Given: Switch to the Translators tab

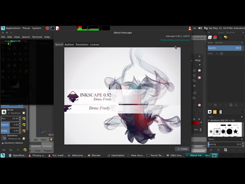Looking at the screenshot, I should pos(82,44).
